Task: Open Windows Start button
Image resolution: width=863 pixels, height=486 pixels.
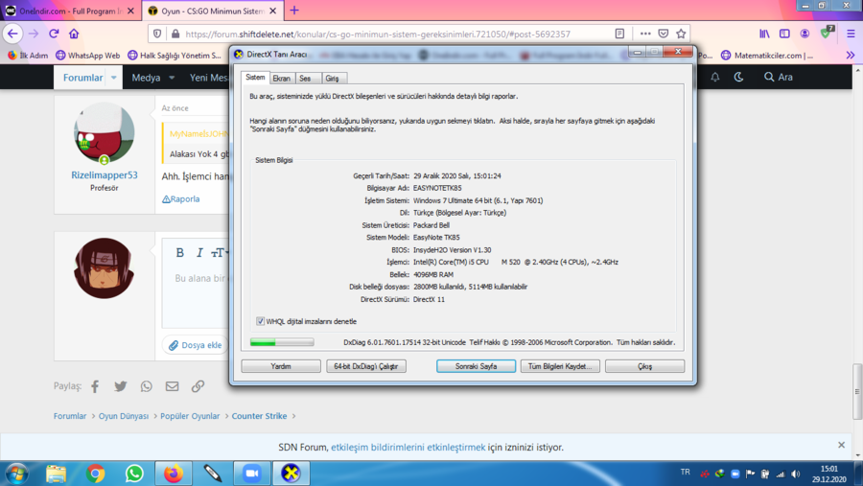Action: 16,474
